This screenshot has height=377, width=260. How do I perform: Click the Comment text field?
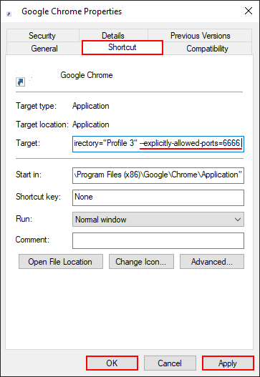click(158, 240)
